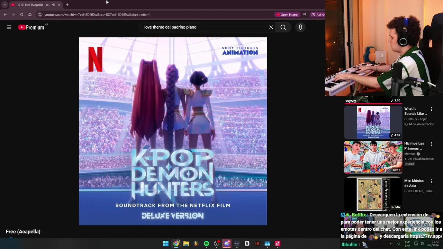
Task: Open a new browser tab
Action: pos(67,4)
